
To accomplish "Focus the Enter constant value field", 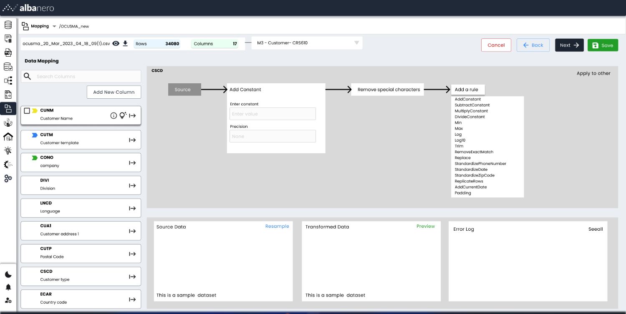I will (x=273, y=114).
